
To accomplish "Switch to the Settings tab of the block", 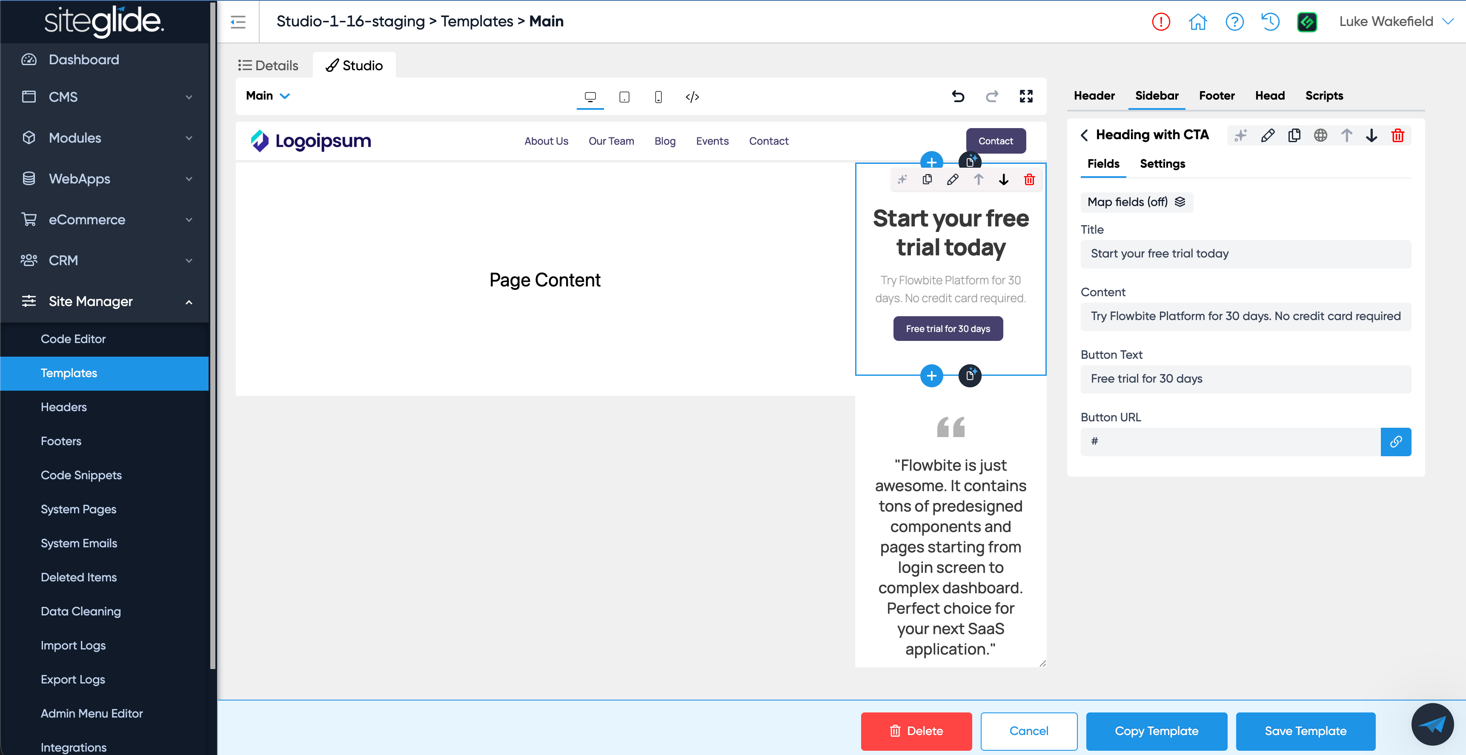I will coord(1162,164).
